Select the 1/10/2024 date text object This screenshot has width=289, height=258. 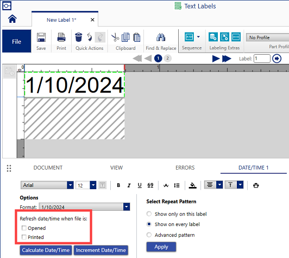(74, 85)
